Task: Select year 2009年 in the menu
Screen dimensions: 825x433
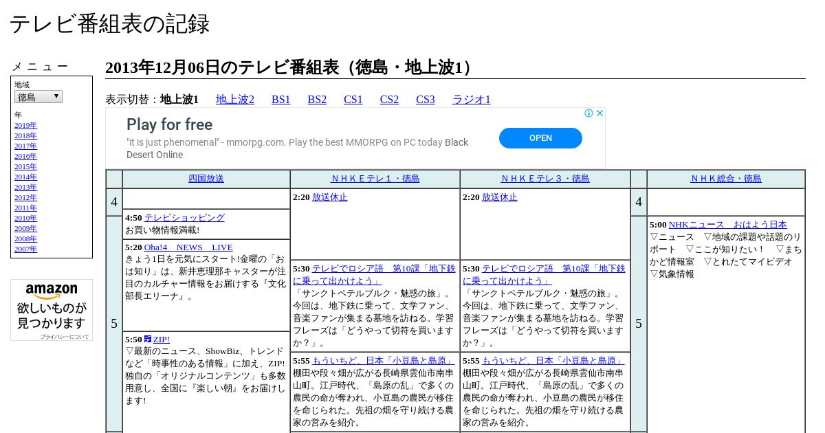Action: 25,228
